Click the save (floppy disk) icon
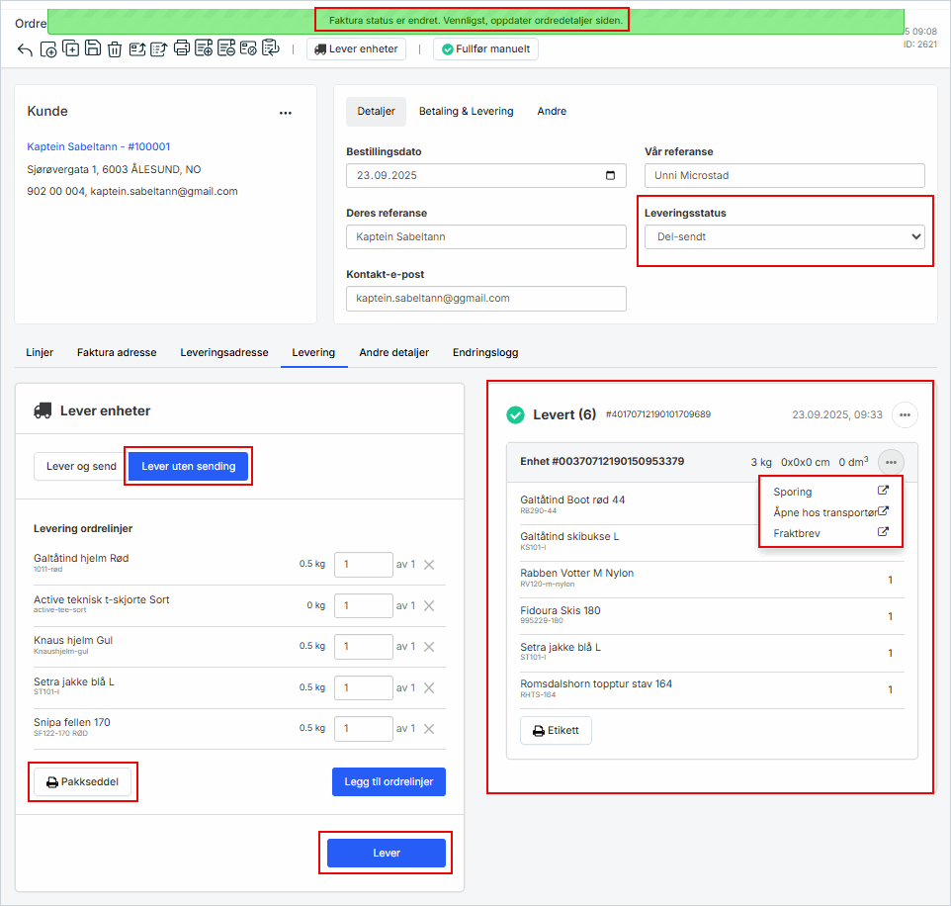The image size is (951, 906). pos(93,49)
